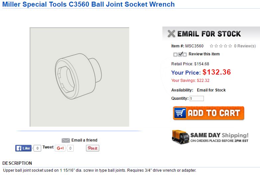Click the ball joint socket product image
Viewport: 260px width, 181px height.
point(79,77)
